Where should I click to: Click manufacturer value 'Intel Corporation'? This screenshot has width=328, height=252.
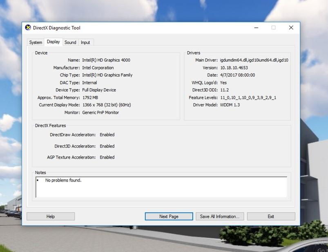pos(98,68)
